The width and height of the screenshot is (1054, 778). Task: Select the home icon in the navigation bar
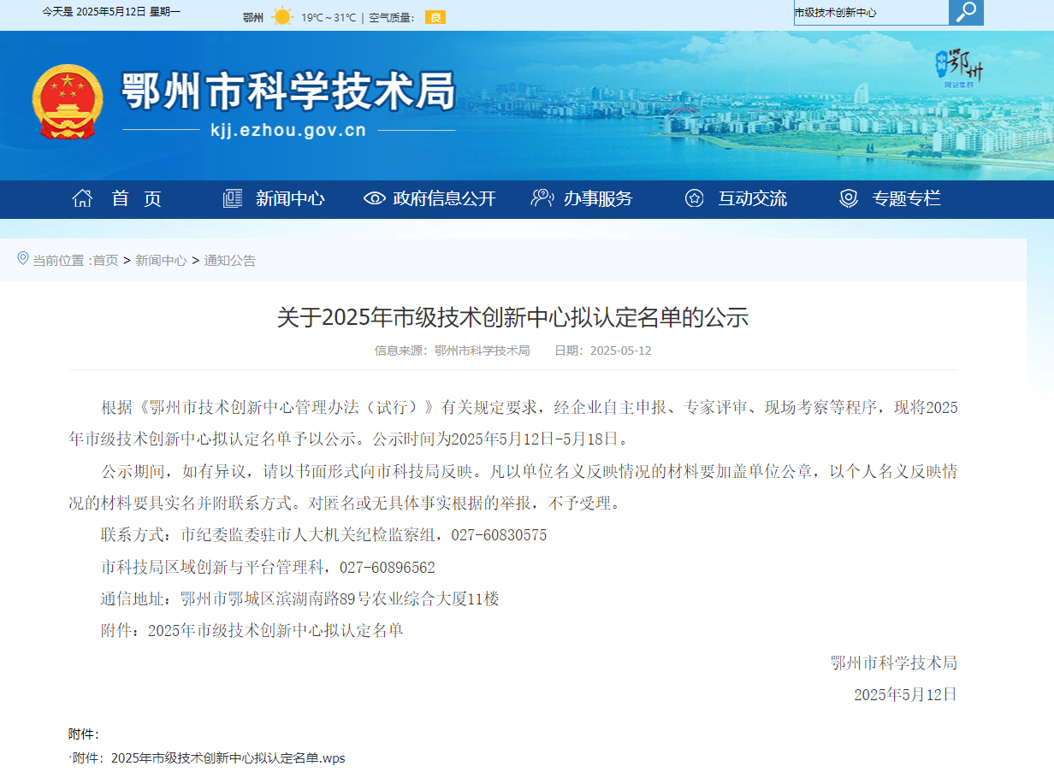click(x=82, y=197)
